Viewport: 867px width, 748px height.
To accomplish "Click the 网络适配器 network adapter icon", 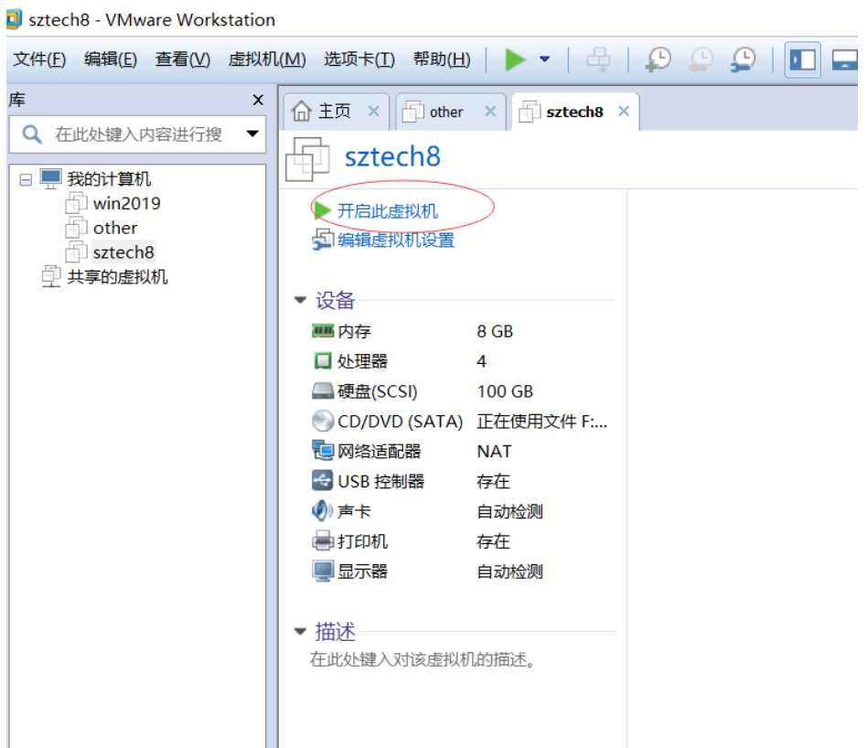I will click(323, 450).
